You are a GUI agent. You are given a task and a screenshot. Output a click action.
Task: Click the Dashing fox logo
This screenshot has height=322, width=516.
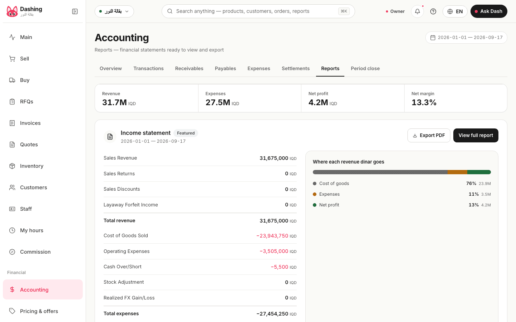[12, 11]
